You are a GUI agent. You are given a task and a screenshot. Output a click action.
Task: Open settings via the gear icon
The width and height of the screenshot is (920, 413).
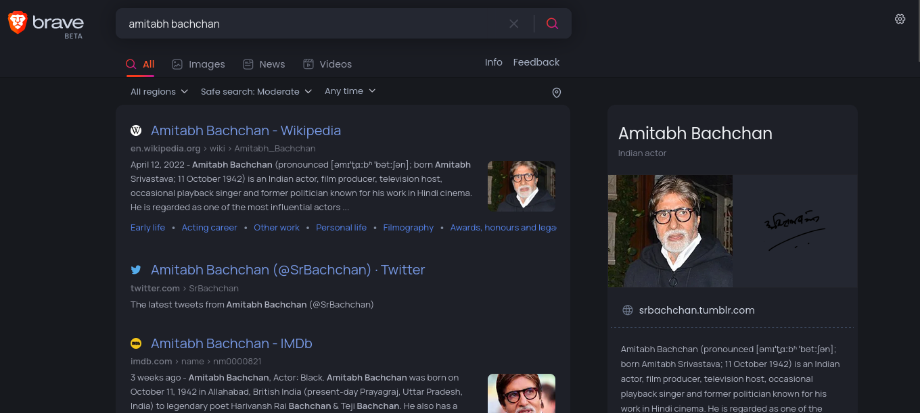click(900, 19)
